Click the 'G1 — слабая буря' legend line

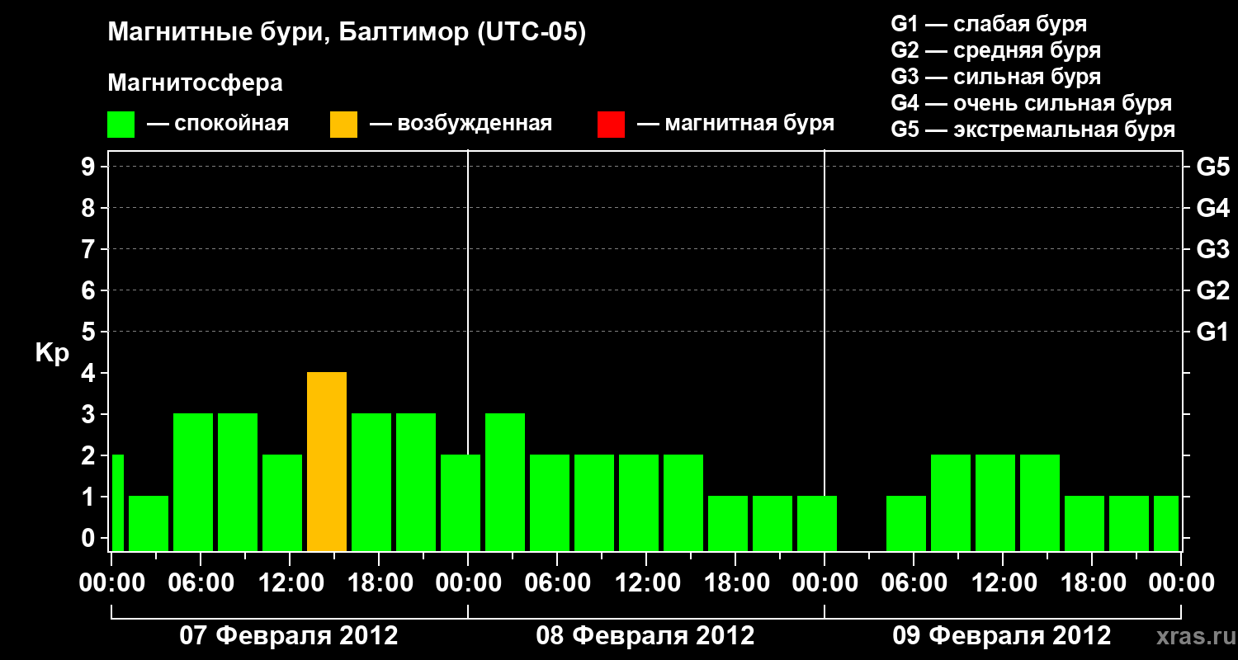click(989, 24)
